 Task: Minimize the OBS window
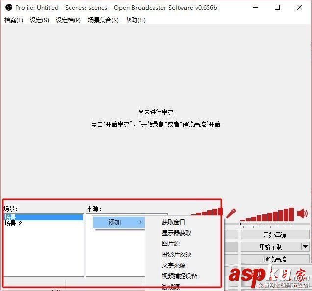tap(255, 7)
